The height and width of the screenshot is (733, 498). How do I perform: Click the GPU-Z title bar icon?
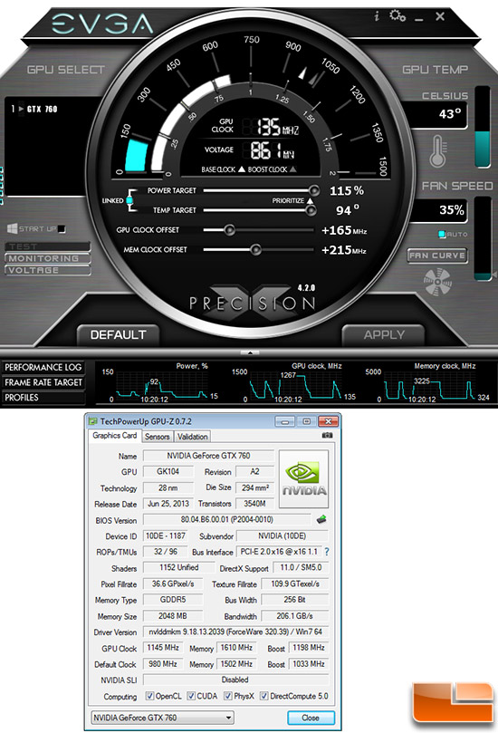click(x=93, y=421)
